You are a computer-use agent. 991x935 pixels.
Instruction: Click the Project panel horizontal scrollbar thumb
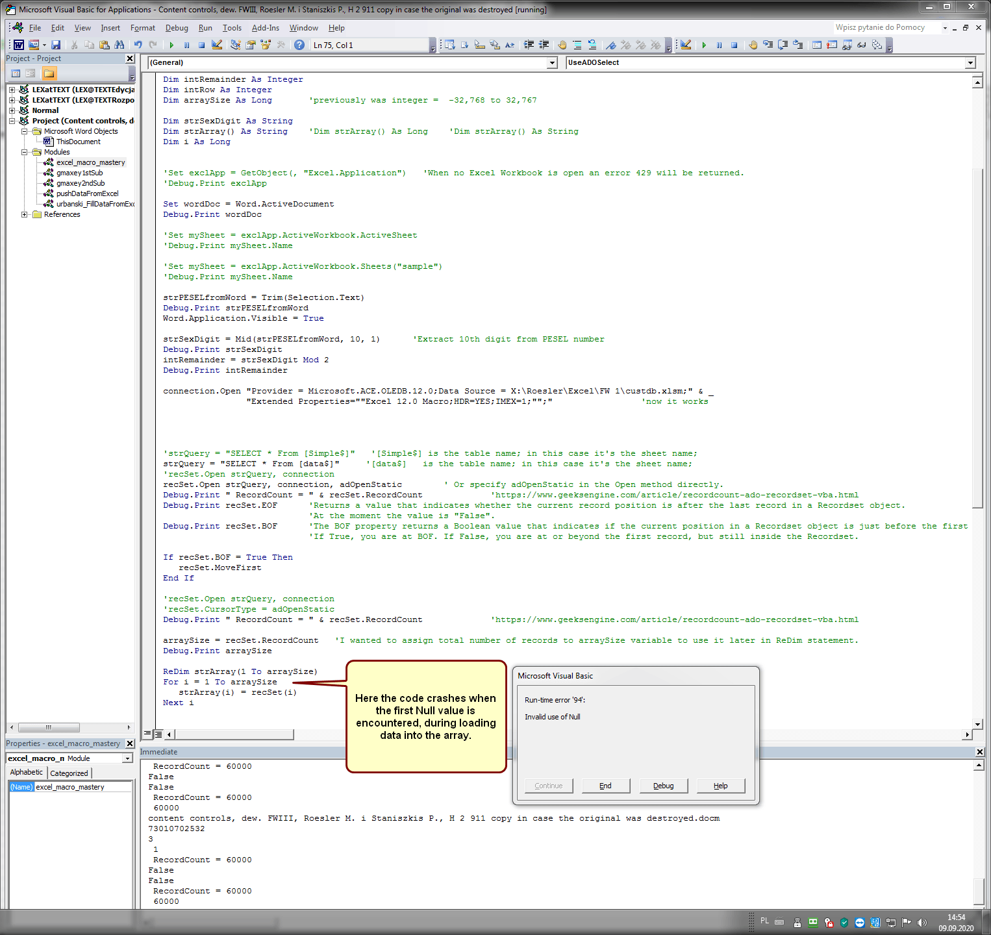click(x=49, y=727)
